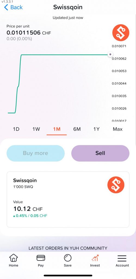Select the Invest chart icon
Image resolution: width=136 pixels, height=279 pixels.
(95, 258)
